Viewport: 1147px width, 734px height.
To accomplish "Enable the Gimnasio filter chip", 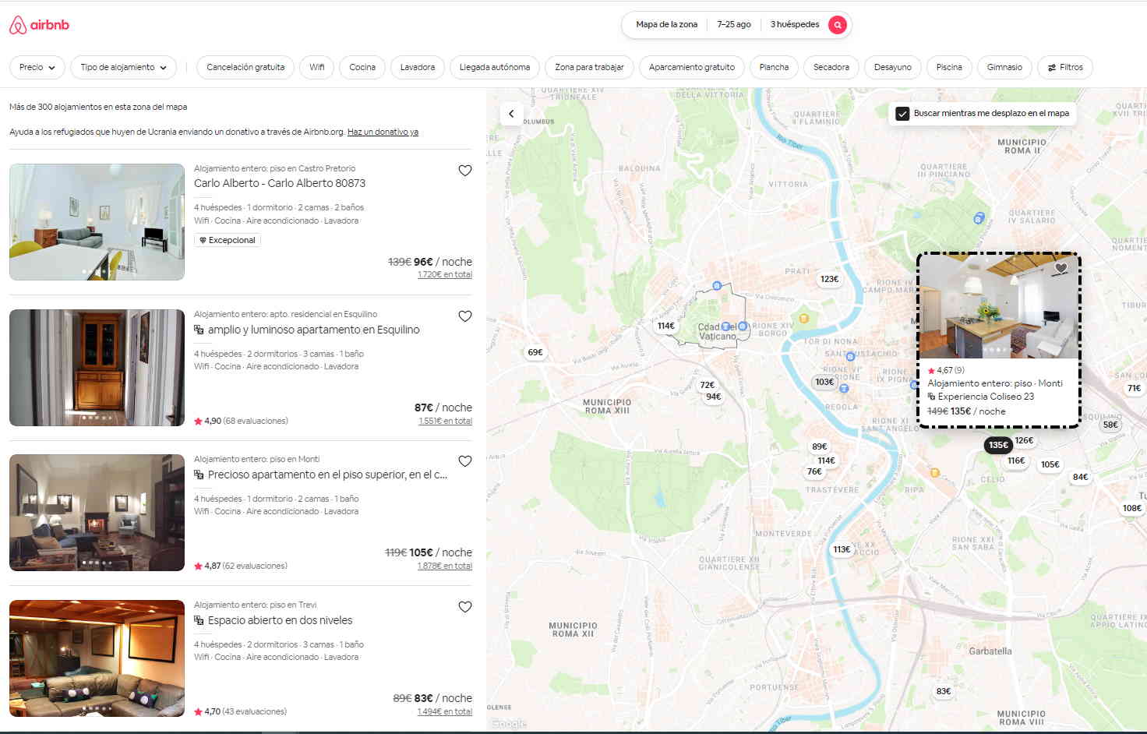I will coord(1004,67).
